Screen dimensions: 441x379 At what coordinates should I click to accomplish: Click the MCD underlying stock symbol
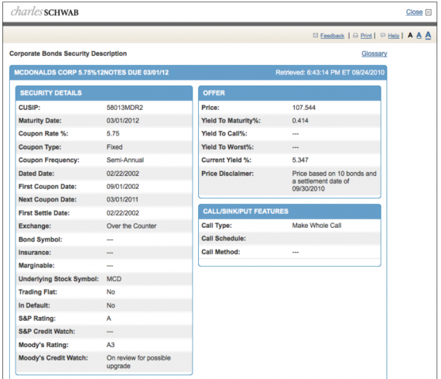114,279
